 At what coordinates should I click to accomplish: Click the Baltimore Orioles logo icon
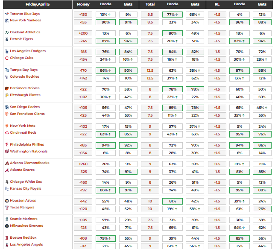click(x=7, y=88)
